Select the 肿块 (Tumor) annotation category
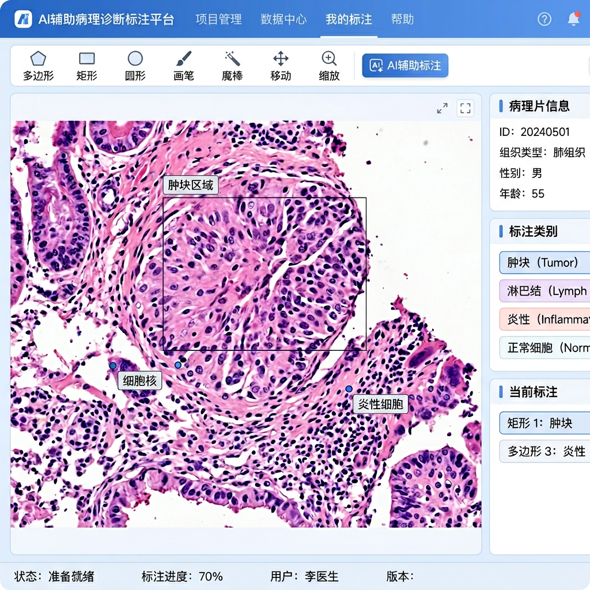 pos(544,262)
